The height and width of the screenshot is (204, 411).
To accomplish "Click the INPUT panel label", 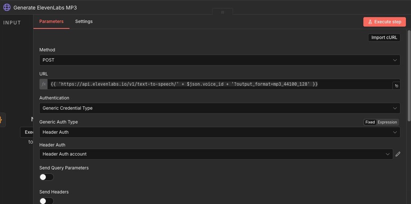I will click(12, 23).
